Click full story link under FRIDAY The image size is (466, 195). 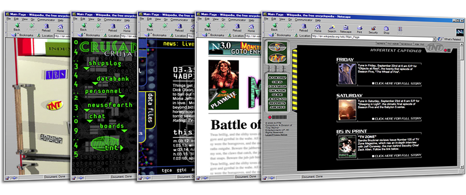pos(397,83)
